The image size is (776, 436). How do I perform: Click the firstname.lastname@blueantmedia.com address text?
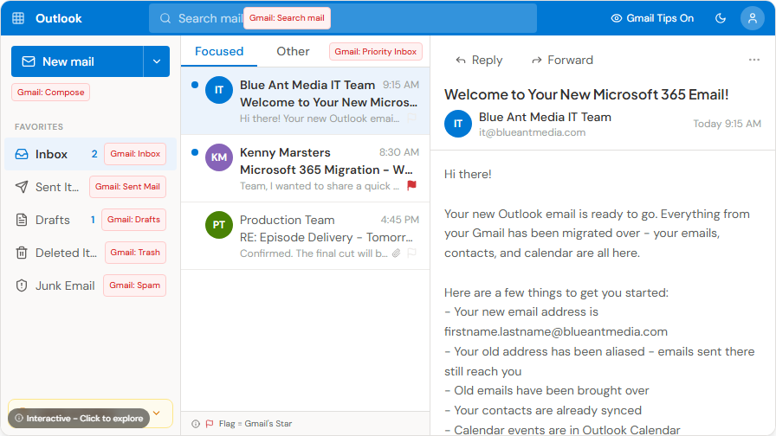coord(556,331)
